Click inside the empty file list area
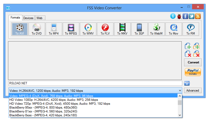The image size is (211, 123). click(x=95, y=61)
